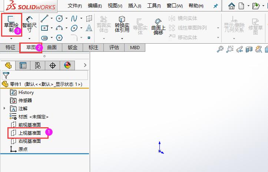This screenshot has height=172, width=268.
Task: Select the History folder in tree
Action: [x=22, y=92]
